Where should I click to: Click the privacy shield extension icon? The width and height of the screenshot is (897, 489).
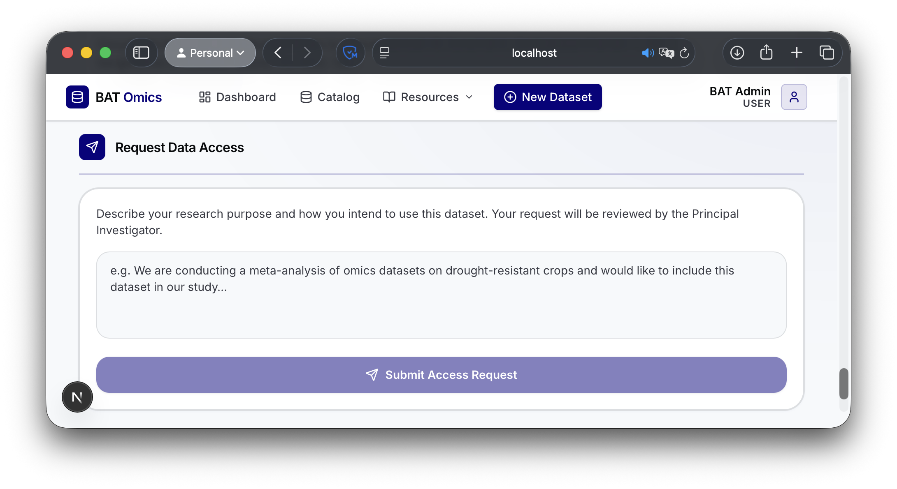(x=350, y=53)
